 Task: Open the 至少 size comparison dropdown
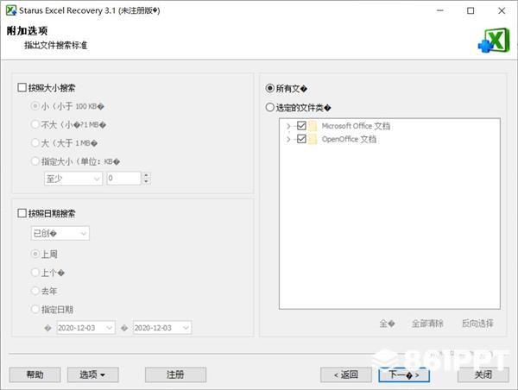pyautogui.click(x=73, y=179)
